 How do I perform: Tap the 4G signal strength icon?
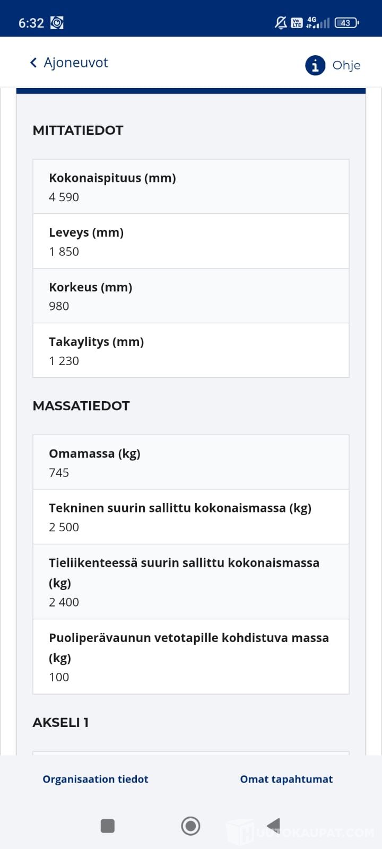coord(318,22)
